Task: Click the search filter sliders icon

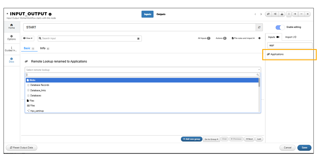Action: 138,39
